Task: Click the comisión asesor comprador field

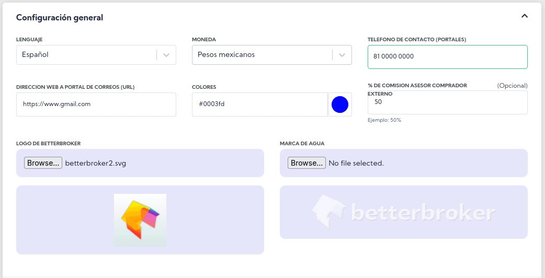Action: click(x=447, y=102)
